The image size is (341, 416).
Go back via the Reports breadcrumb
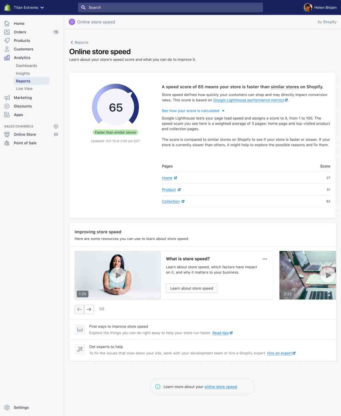point(79,42)
